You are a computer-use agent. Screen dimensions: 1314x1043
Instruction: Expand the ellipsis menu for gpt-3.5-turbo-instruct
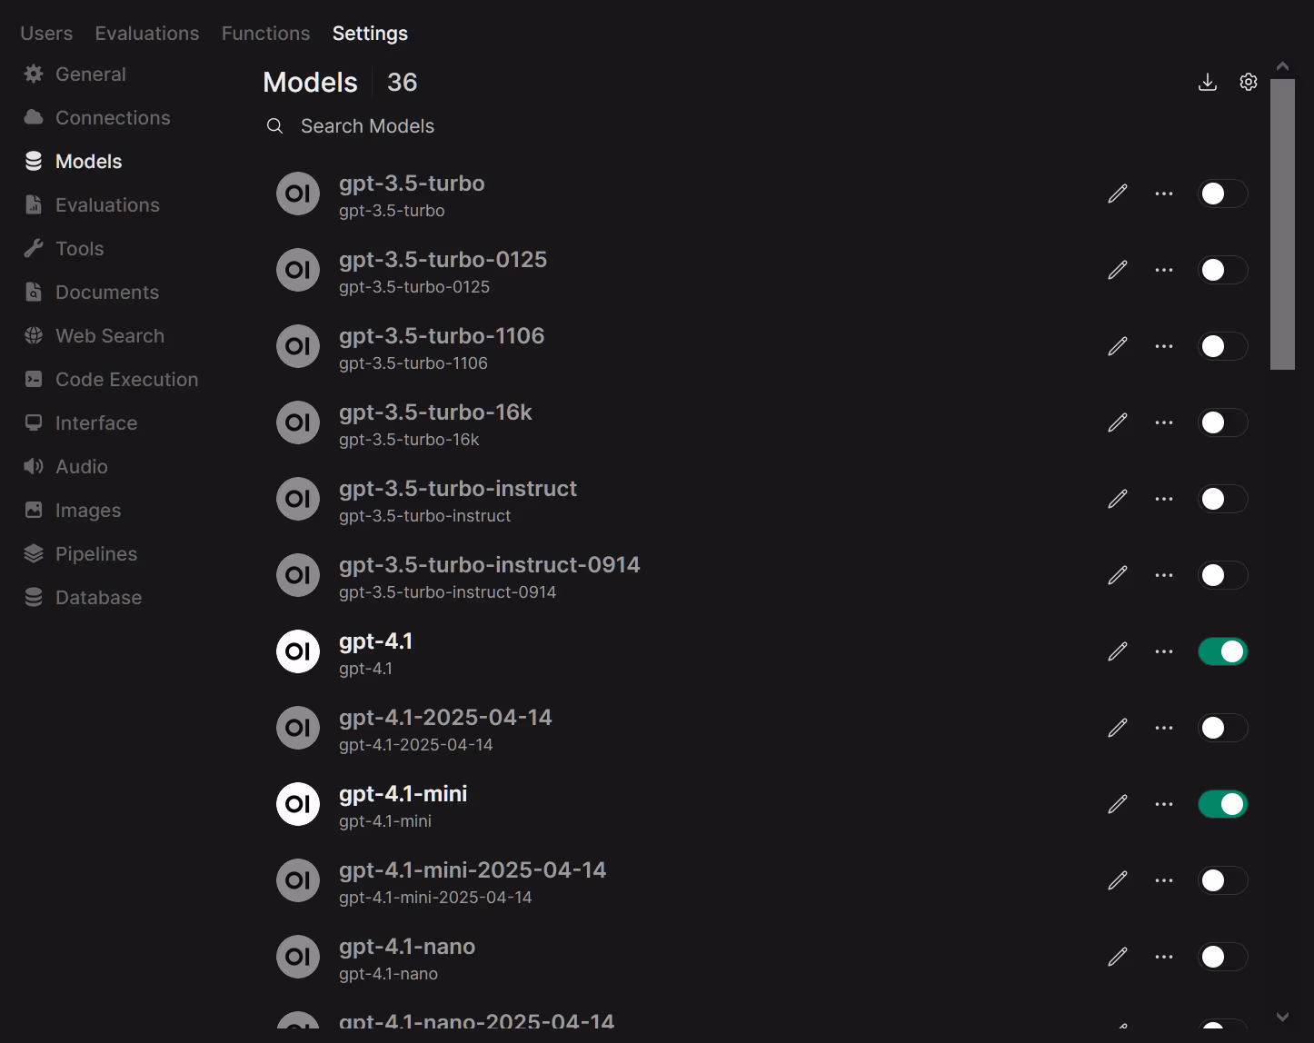[x=1163, y=499]
